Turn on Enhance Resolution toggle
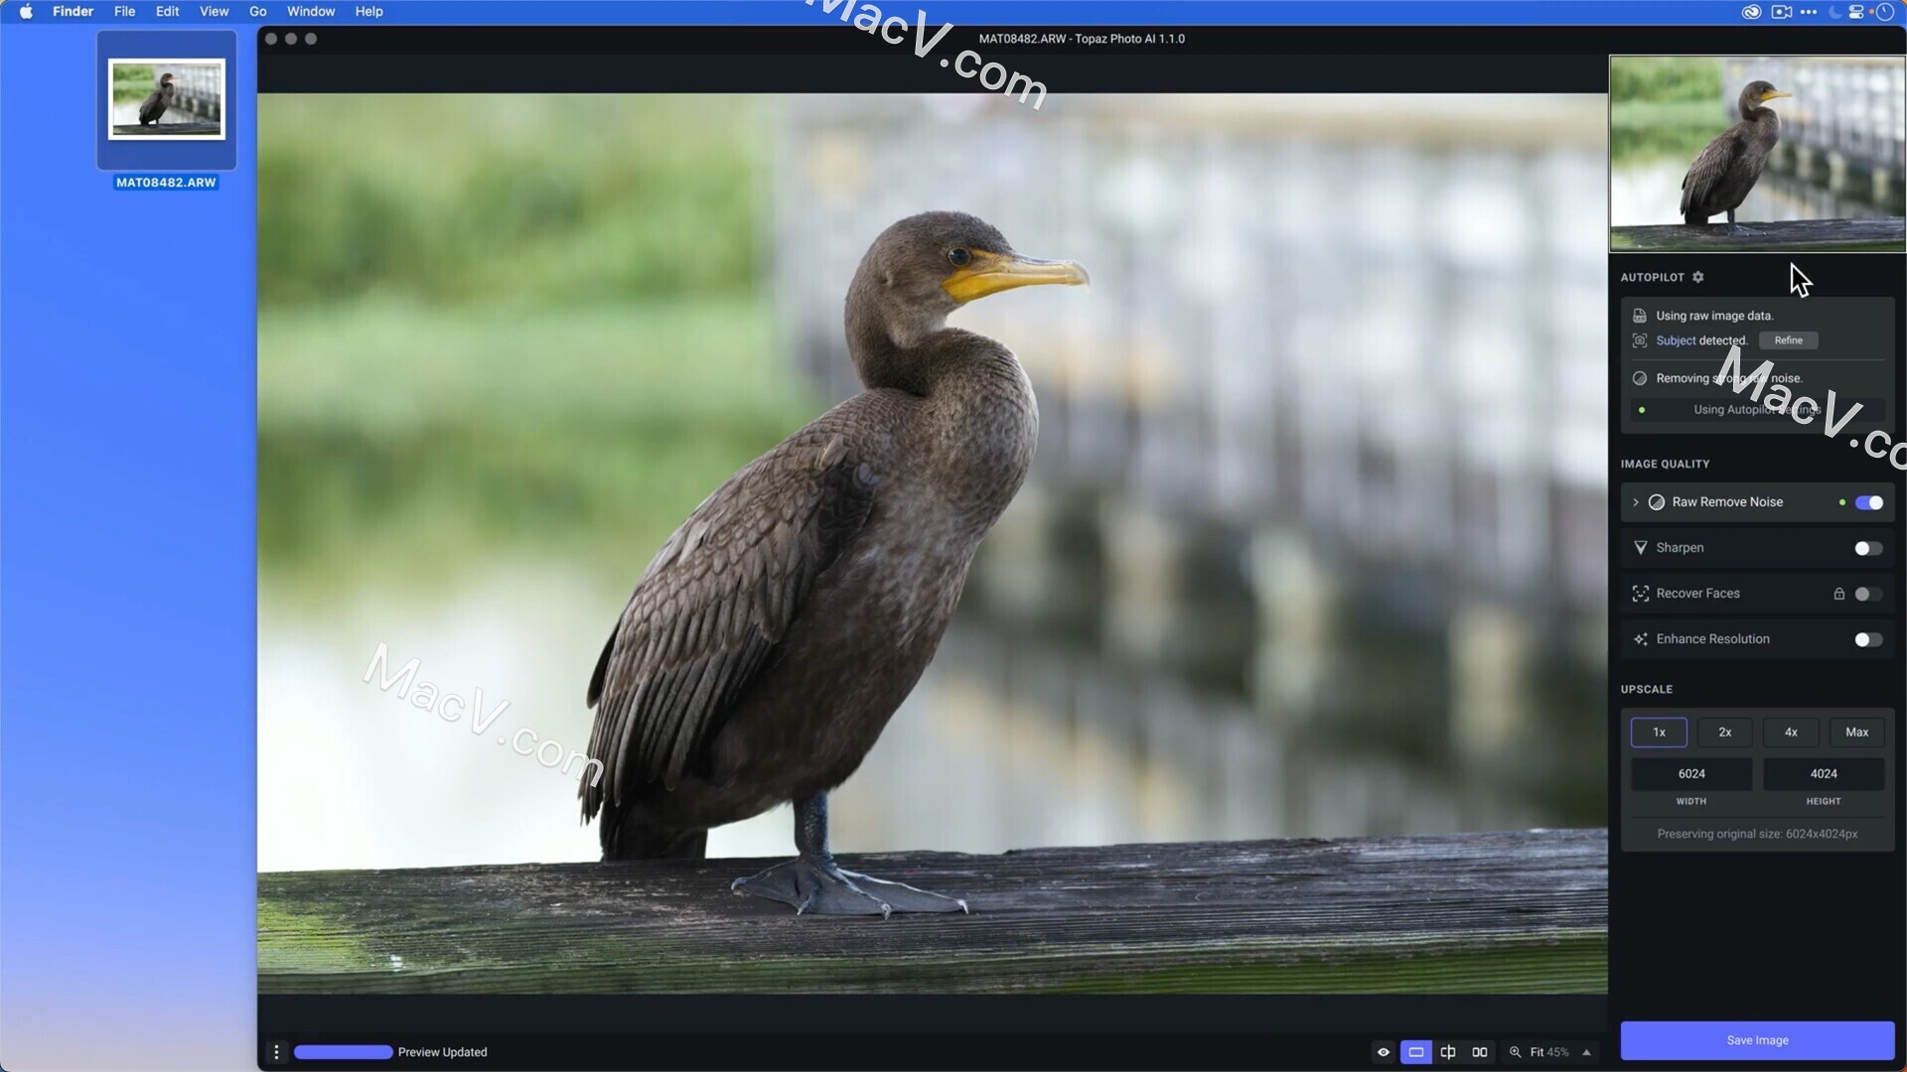This screenshot has width=1907, height=1072. 1867,639
